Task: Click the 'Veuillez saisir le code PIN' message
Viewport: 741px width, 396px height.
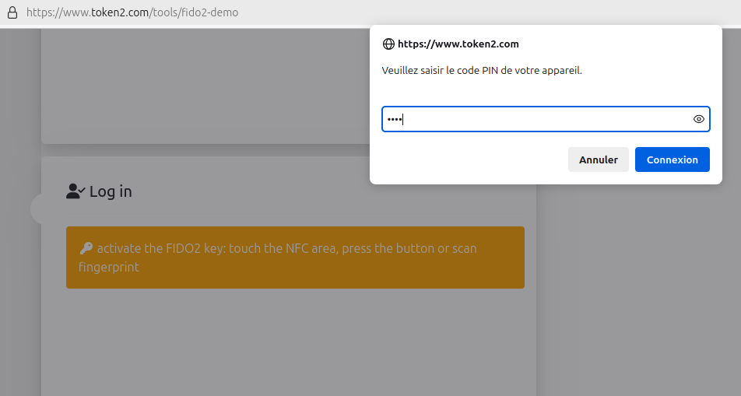Action: (482, 71)
